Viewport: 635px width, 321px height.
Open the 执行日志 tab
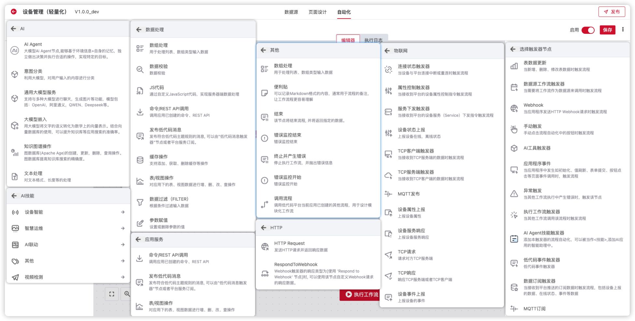(x=373, y=40)
